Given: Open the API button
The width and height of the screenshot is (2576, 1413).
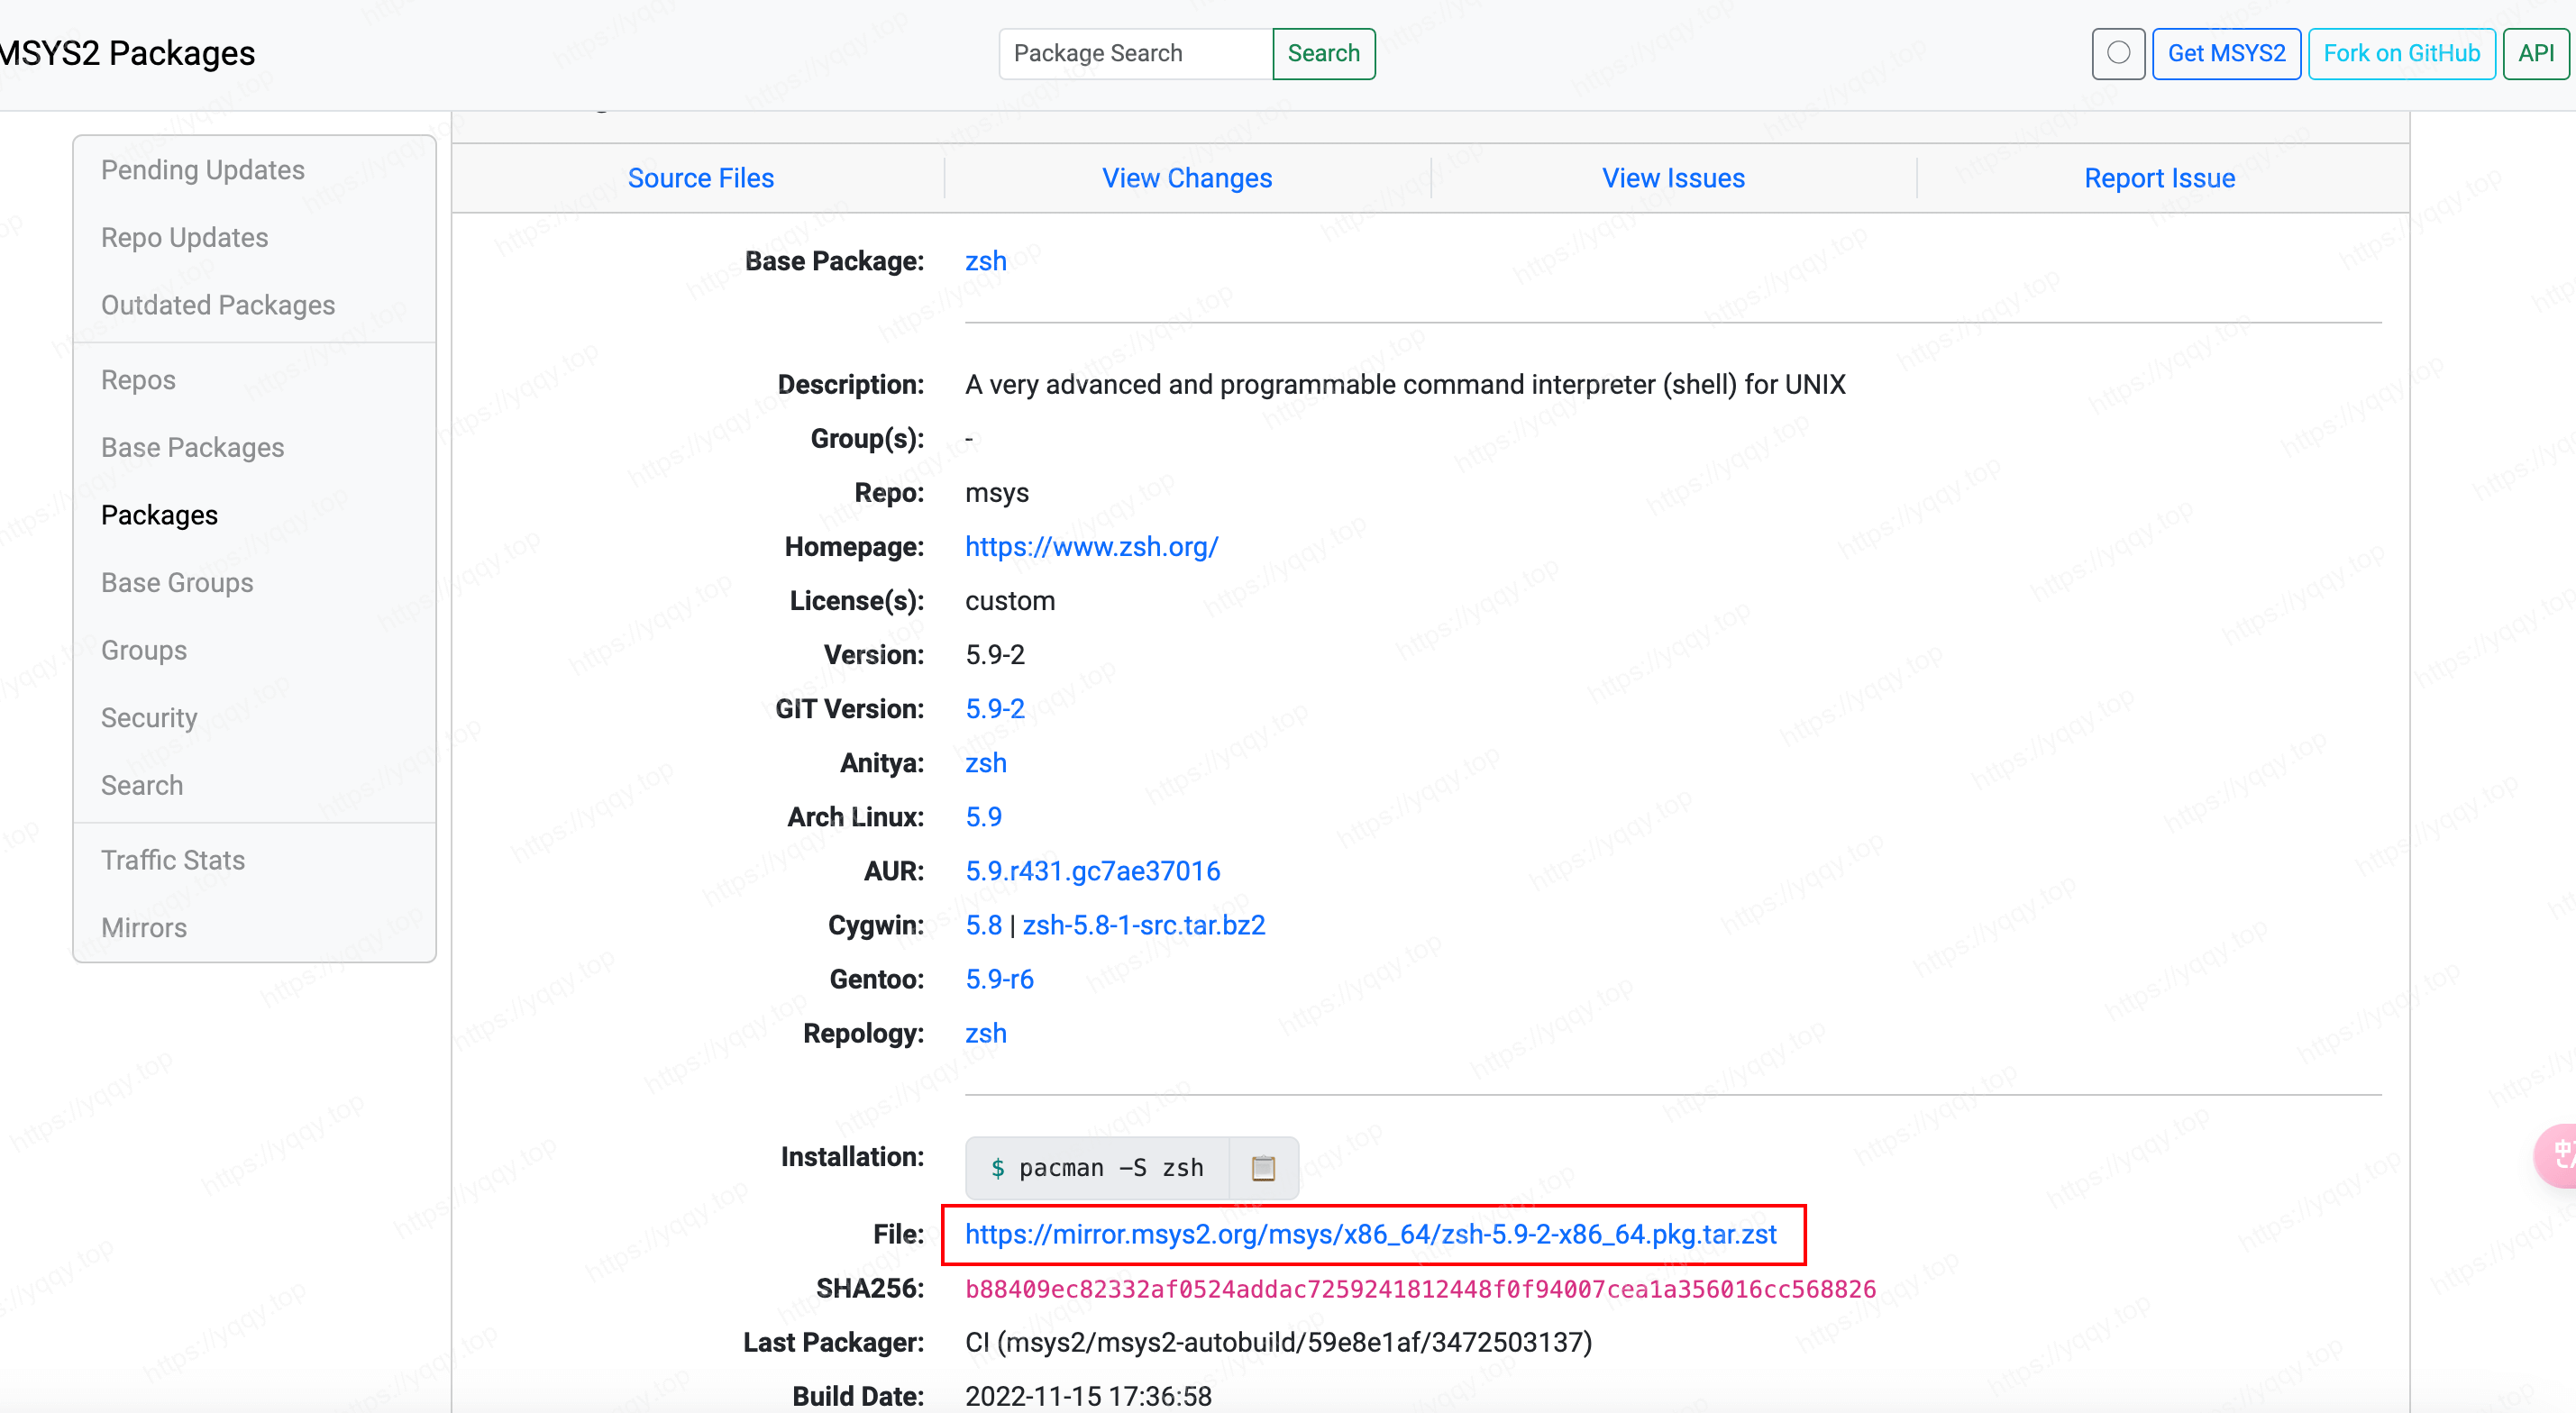Looking at the screenshot, I should click(x=2536, y=53).
